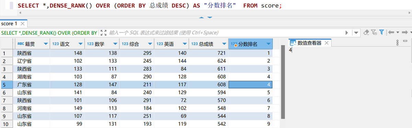The width and height of the screenshot is (412, 128).
Task: Select row number 8 header
Action: tap(7, 108)
